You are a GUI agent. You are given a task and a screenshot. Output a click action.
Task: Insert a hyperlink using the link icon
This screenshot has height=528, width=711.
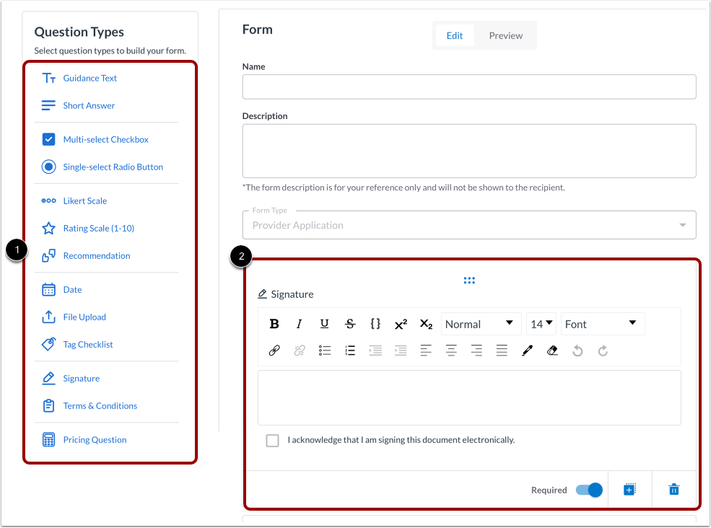[274, 351]
